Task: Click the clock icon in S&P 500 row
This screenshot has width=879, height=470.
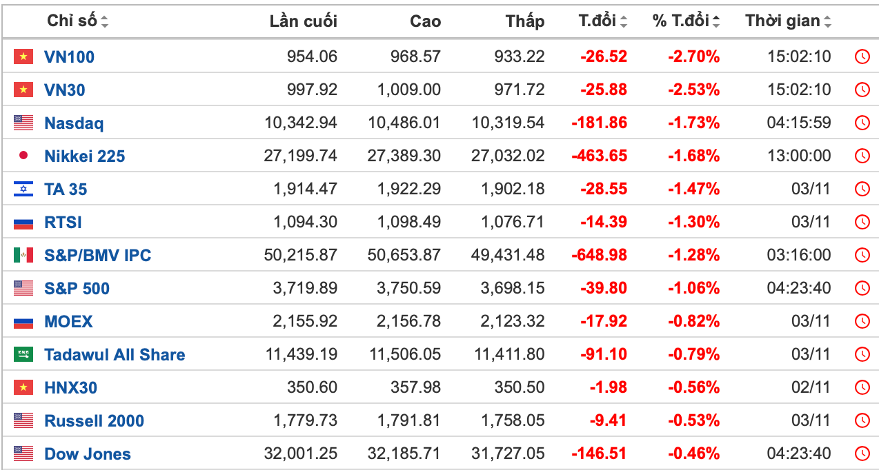Action: [x=862, y=288]
